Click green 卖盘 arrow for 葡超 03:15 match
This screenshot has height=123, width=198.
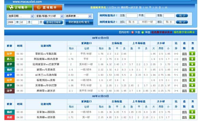[x=192, y=69]
